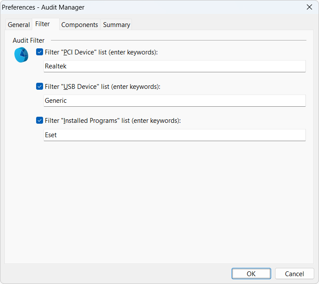Click the 'Filter "USB Device" list' label text

pos(102,87)
